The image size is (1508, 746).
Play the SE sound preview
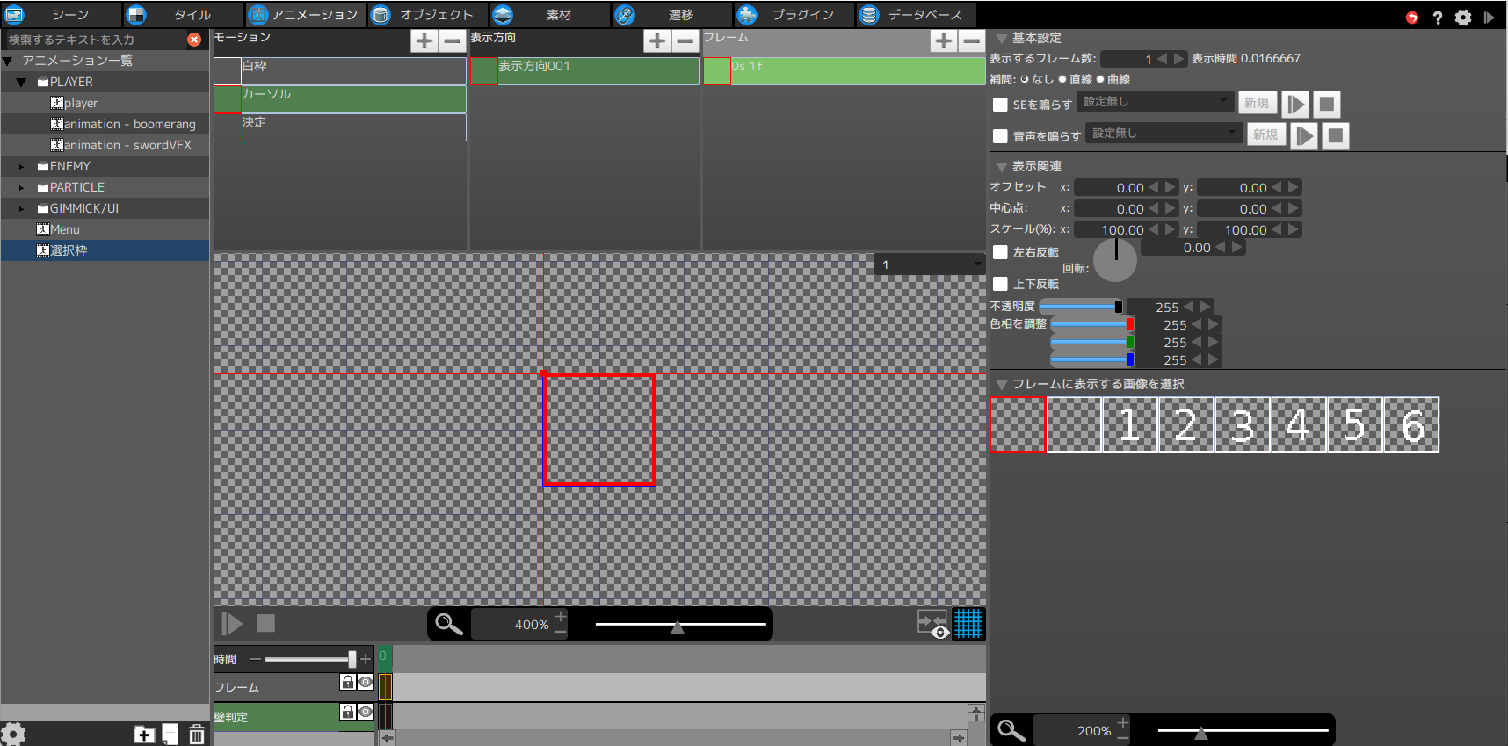[x=1295, y=105]
